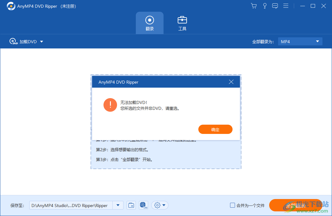Click the 保存至 label
The height and width of the screenshot is (216, 332).
click(17, 206)
